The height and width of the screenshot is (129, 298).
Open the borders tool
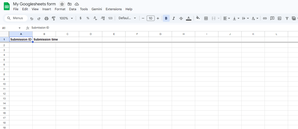[x=206, y=18]
